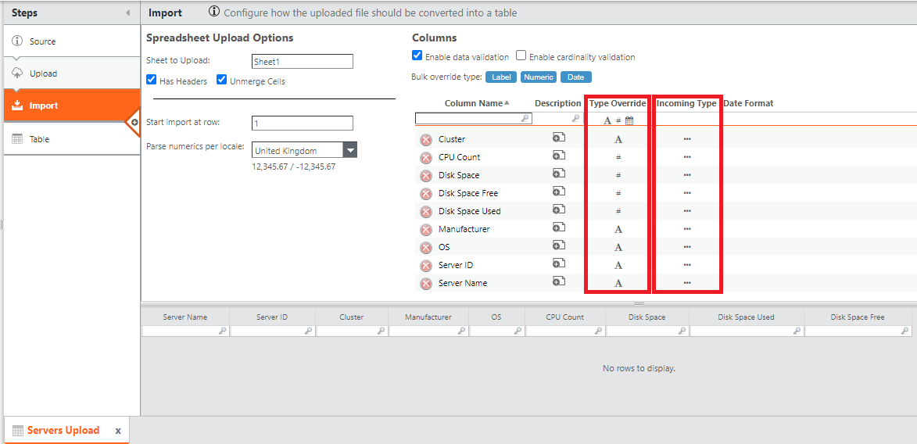This screenshot has height=444, width=917.
Task: Open Server Name incoming type options
Action: (687, 282)
